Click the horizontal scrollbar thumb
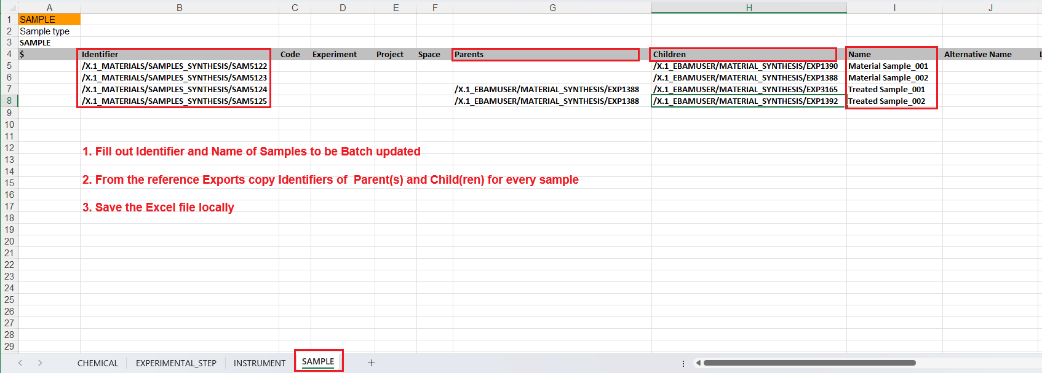 click(x=809, y=363)
